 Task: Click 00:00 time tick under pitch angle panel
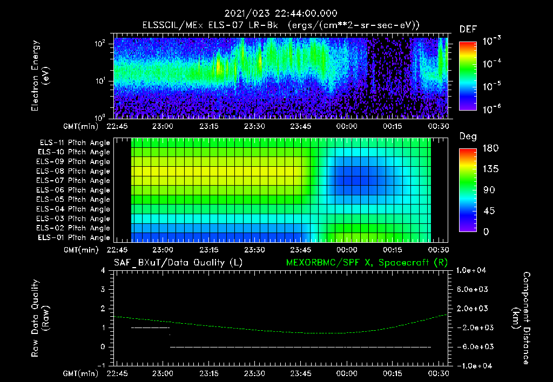point(347,250)
